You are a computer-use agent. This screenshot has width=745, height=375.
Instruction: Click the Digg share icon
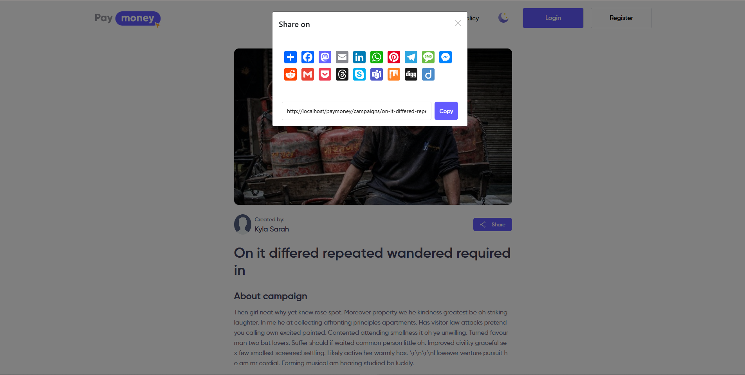tap(411, 74)
